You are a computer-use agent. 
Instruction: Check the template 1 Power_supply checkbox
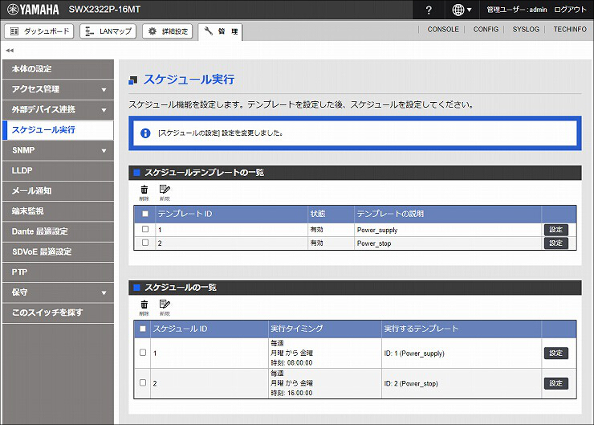(145, 229)
